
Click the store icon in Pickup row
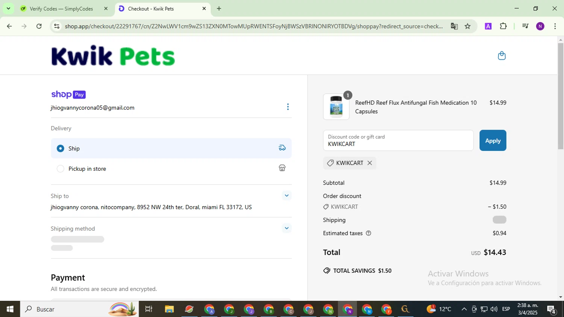pos(282,168)
